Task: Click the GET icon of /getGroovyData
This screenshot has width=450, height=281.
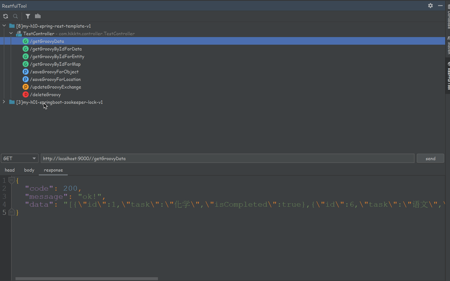Action: (x=25, y=41)
